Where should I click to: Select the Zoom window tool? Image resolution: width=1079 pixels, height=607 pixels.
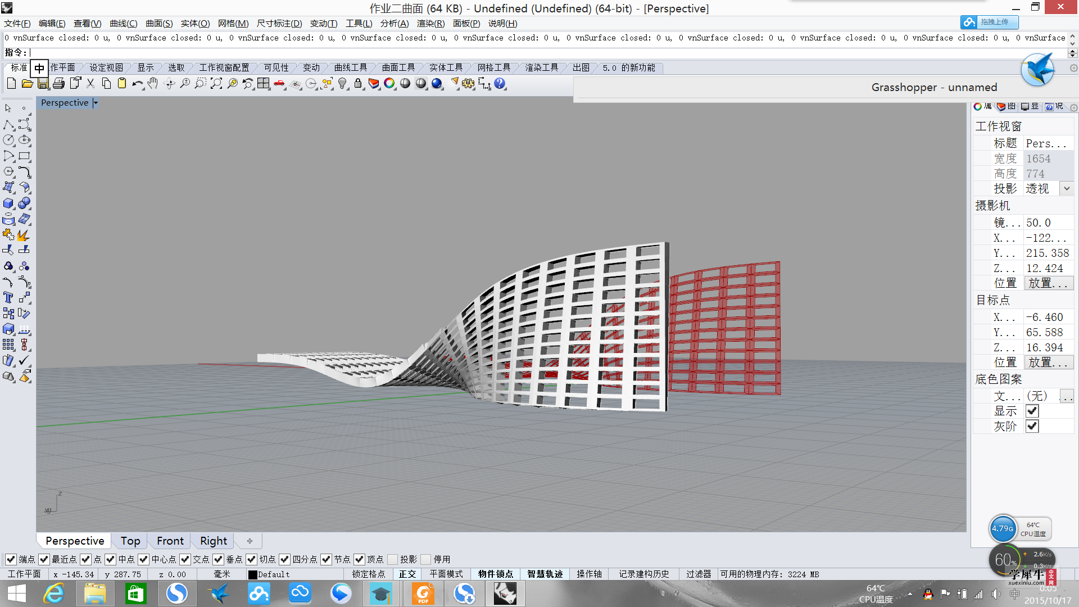point(200,84)
